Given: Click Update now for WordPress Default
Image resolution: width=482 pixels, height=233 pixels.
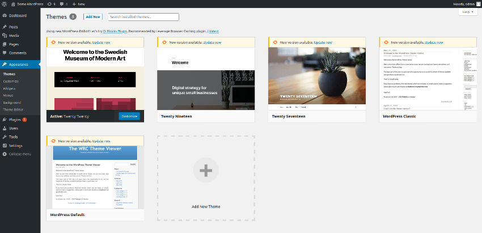Looking at the screenshot, I should (101, 141).
